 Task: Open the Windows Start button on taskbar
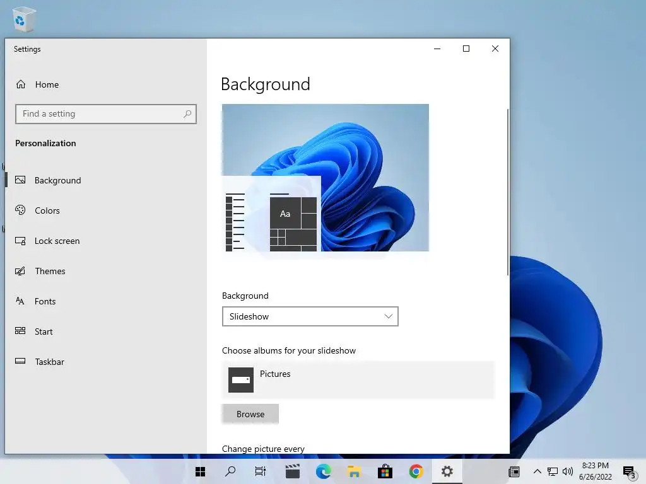click(200, 471)
